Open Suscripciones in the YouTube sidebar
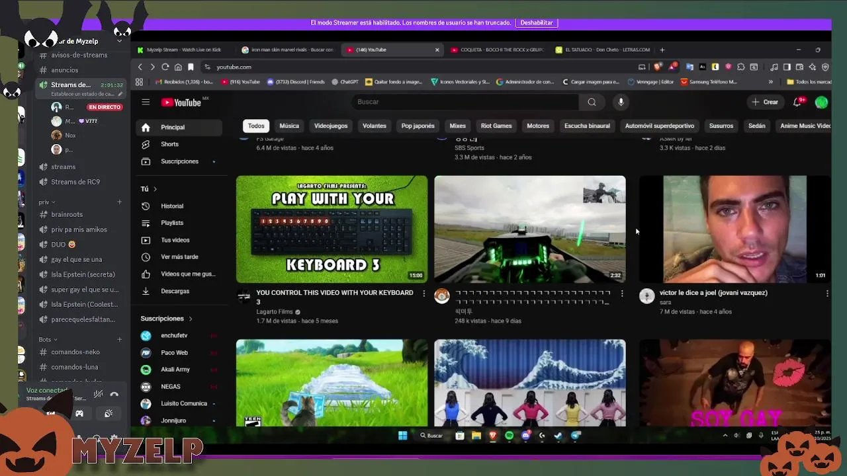Image resolution: width=847 pixels, height=476 pixels. tap(179, 161)
